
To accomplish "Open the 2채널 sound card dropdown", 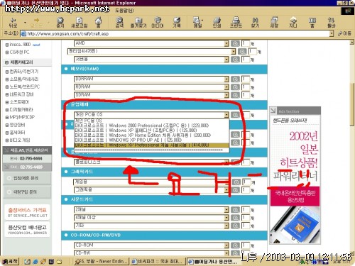I will [x=226, y=210].
